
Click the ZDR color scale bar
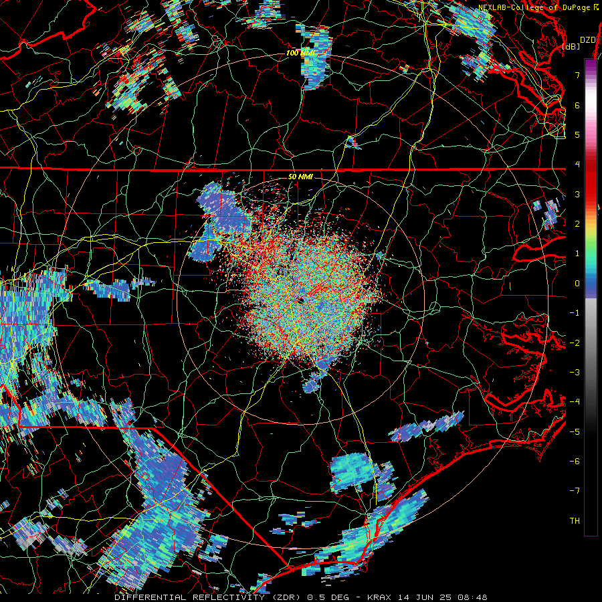click(591, 297)
